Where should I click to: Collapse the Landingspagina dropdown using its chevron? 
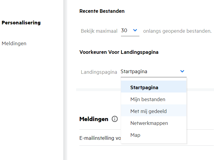coord(182,71)
